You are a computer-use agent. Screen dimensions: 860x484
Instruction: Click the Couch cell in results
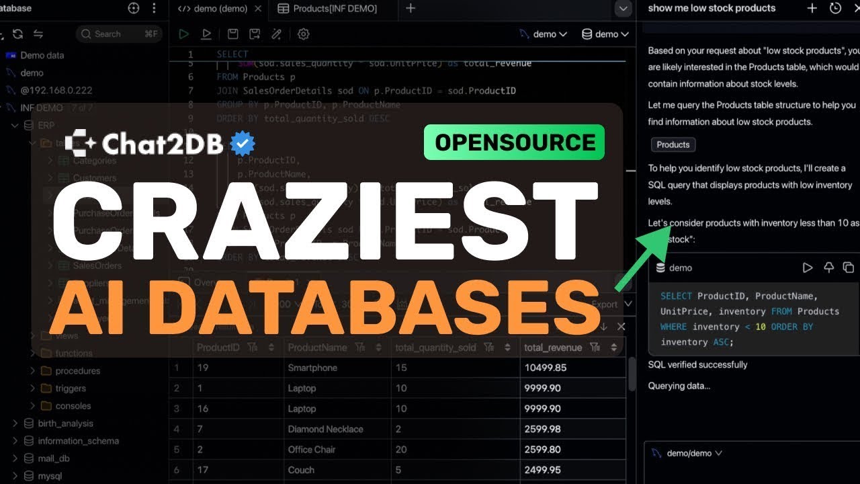tap(337, 470)
